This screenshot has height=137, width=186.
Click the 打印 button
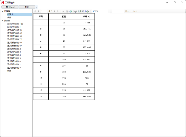(27, 7)
